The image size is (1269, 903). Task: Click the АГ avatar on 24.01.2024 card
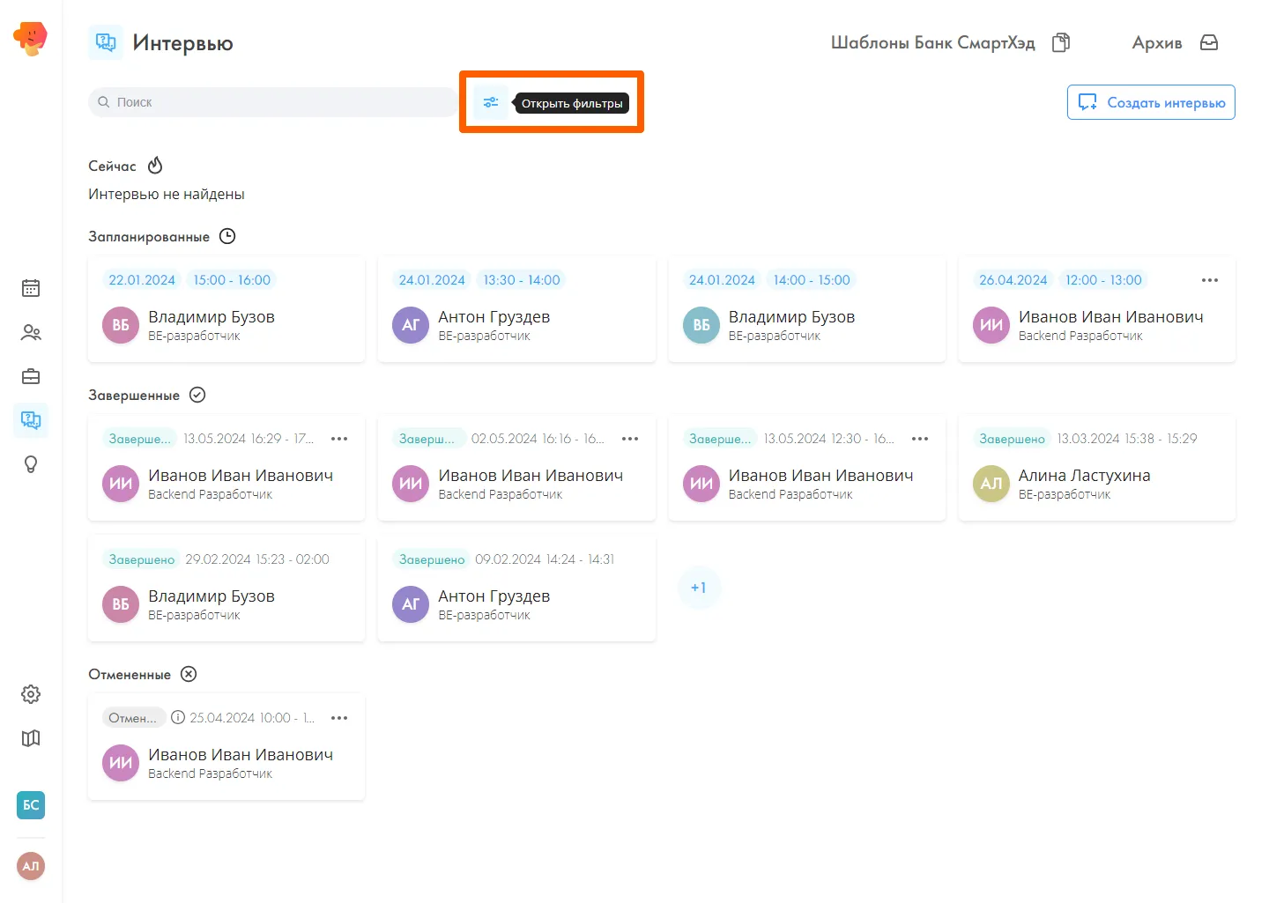[x=411, y=325]
